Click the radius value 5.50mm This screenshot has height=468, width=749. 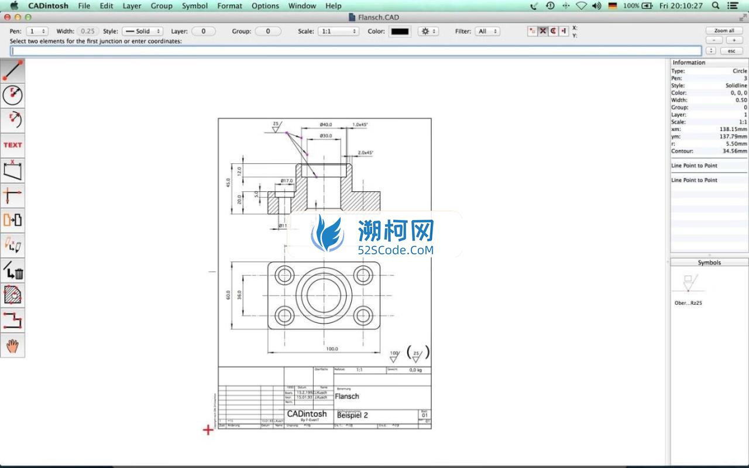point(737,144)
